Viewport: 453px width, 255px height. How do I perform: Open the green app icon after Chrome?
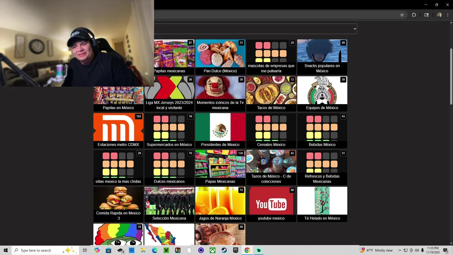pyautogui.click(x=259, y=250)
